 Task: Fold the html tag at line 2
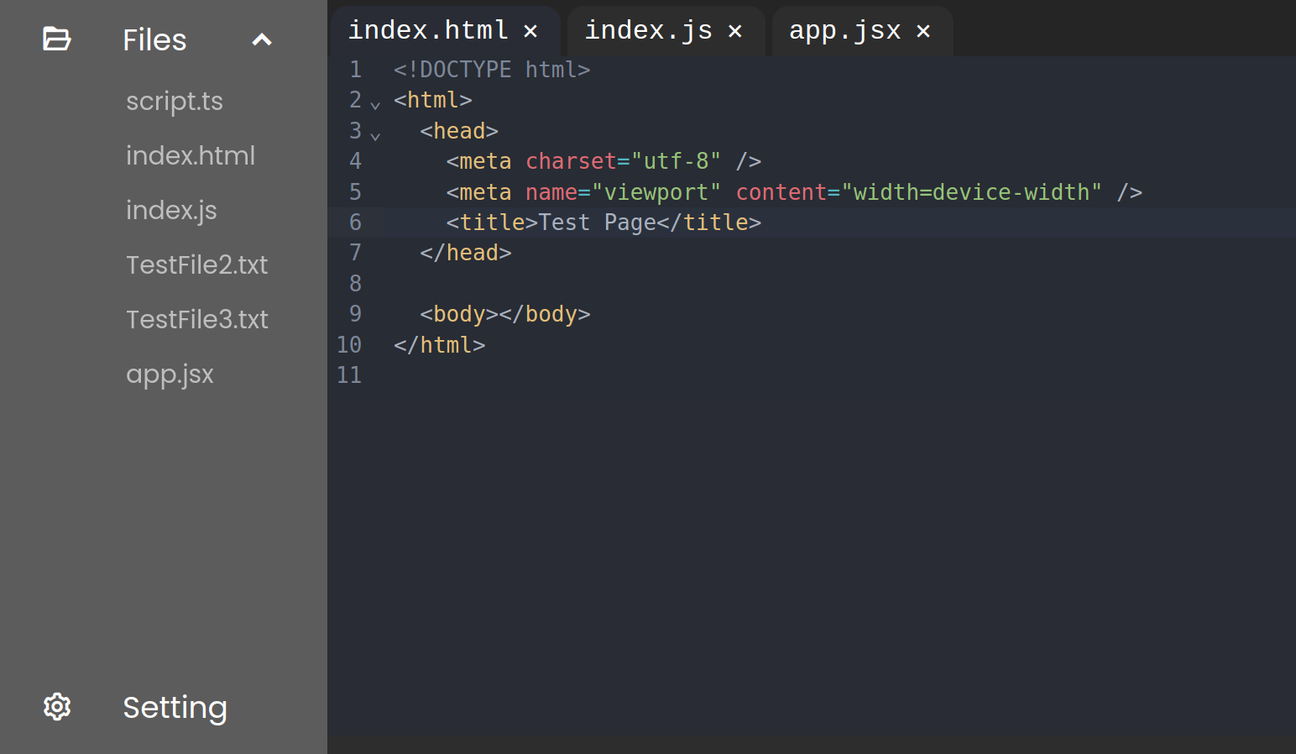[x=375, y=104]
